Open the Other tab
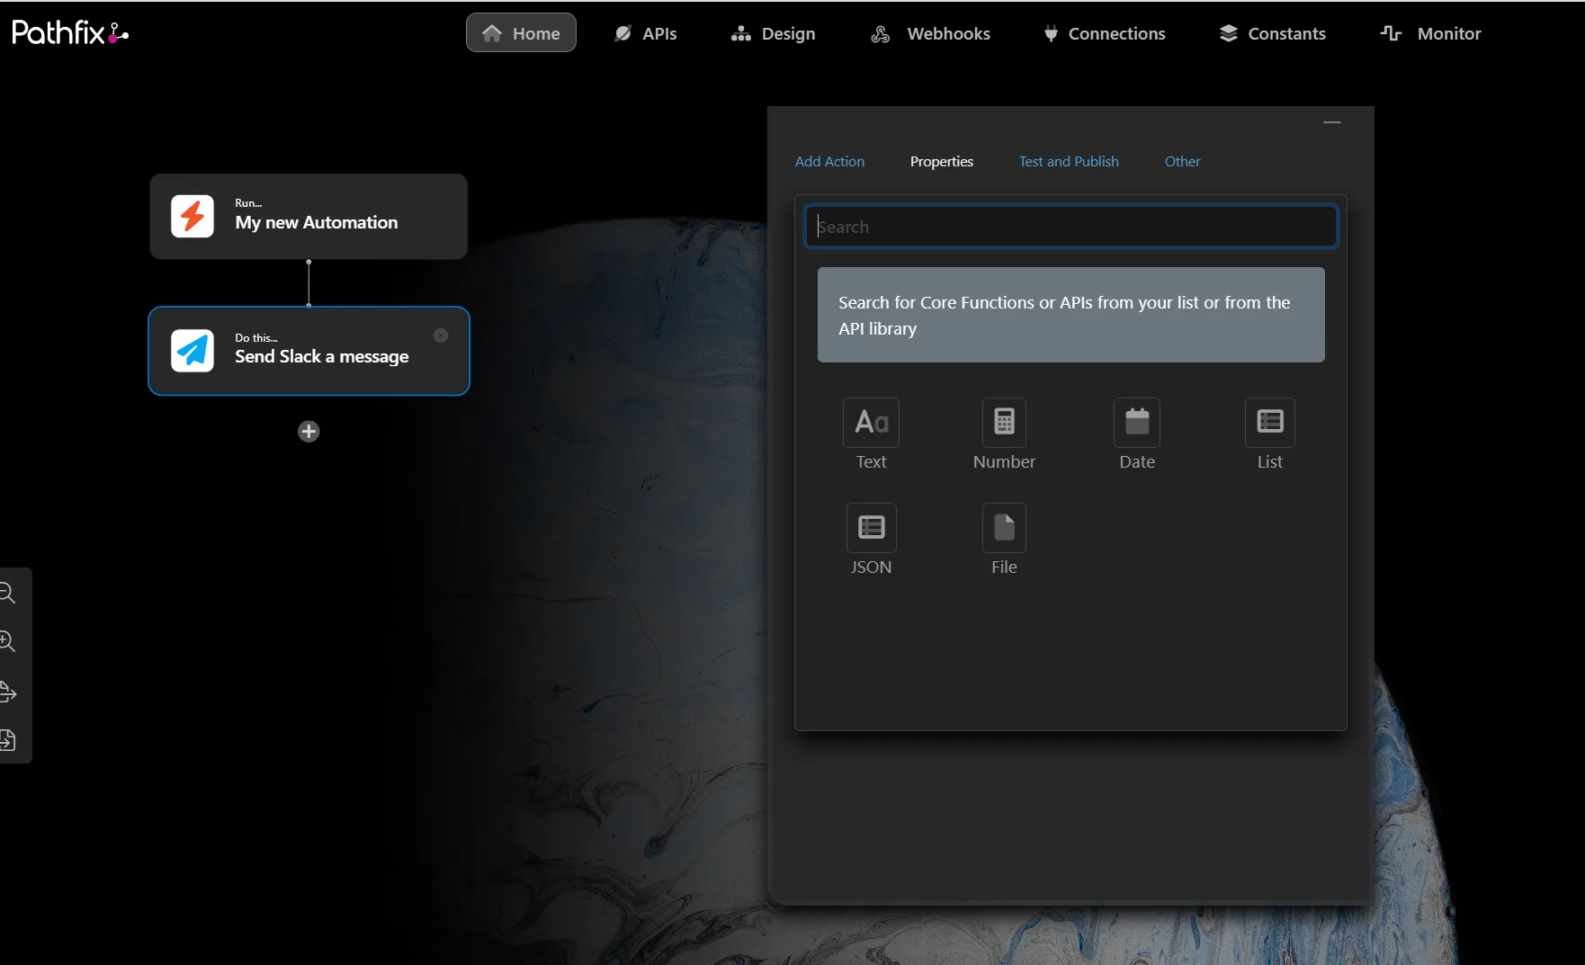This screenshot has height=965, width=1585. pos(1182,162)
